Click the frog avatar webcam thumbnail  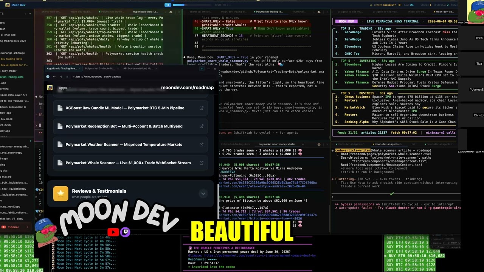tap(475, 11)
